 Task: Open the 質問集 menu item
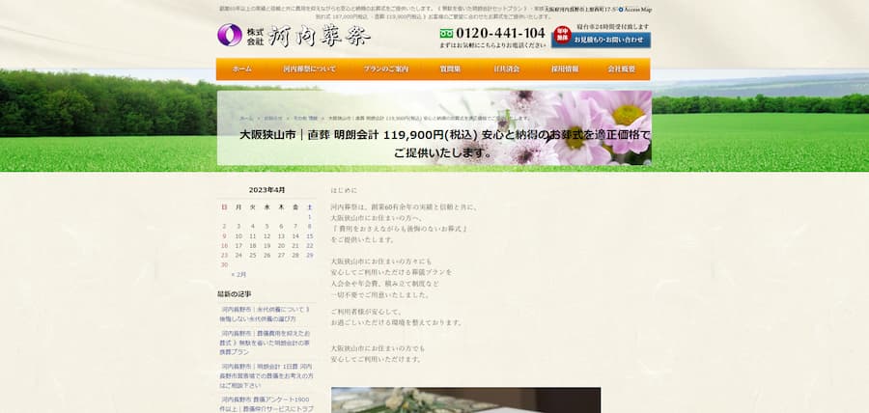(450, 69)
